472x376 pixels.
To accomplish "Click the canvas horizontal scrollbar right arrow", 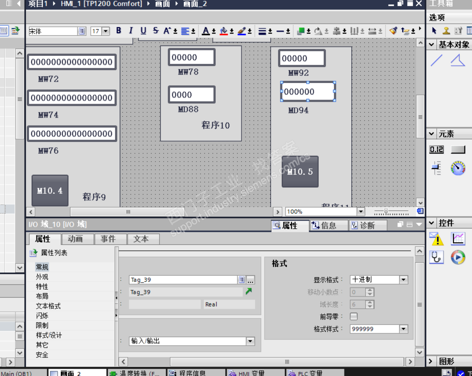I will (x=278, y=212).
